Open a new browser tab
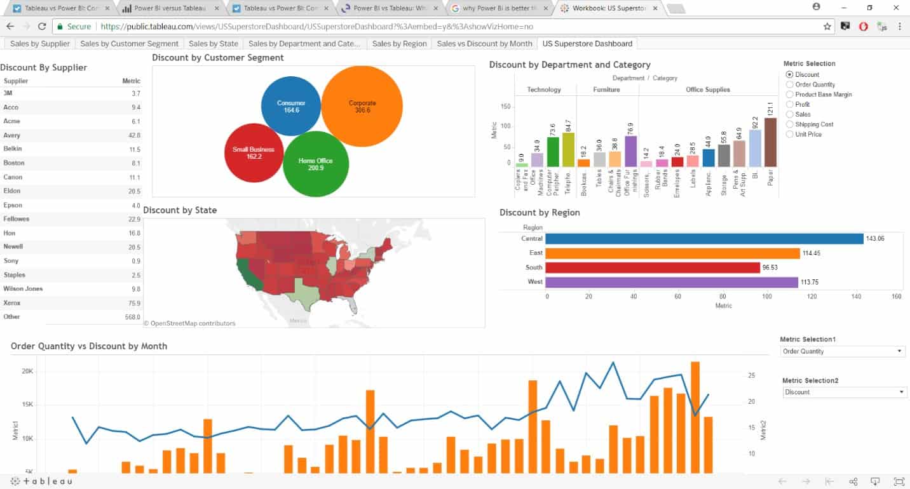 pyautogui.click(x=676, y=9)
